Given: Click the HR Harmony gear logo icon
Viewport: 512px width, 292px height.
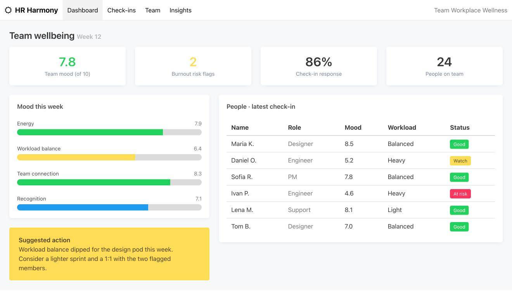Looking at the screenshot, I should pyautogui.click(x=8, y=10).
